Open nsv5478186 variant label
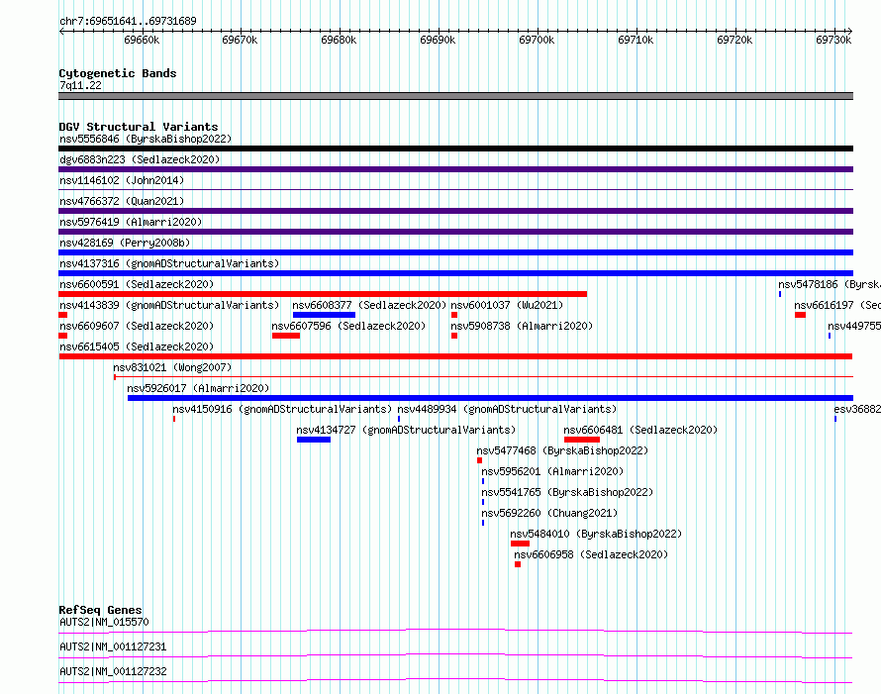The width and height of the screenshot is (881, 694). coord(830,284)
